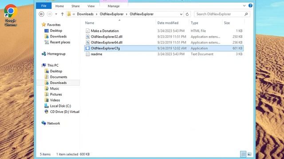This screenshot has width=284, height=159.
Task: Select the readme filename
Action: click(96, 54)
